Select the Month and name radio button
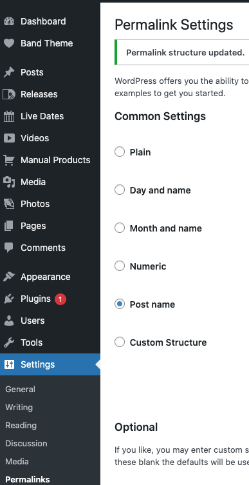The width and height of the screenshot is (249, 485). click(x=120, y=228)
